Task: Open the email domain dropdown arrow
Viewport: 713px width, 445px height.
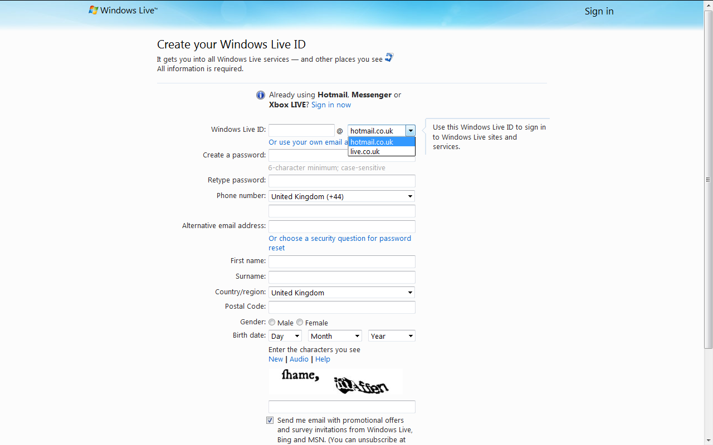Action: (410, 131)
